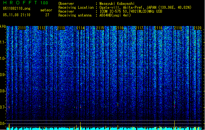Click observer name Masayuki Kobayashi
The height and width of the screenshot is (130, 205).
(x=117, y=4)
